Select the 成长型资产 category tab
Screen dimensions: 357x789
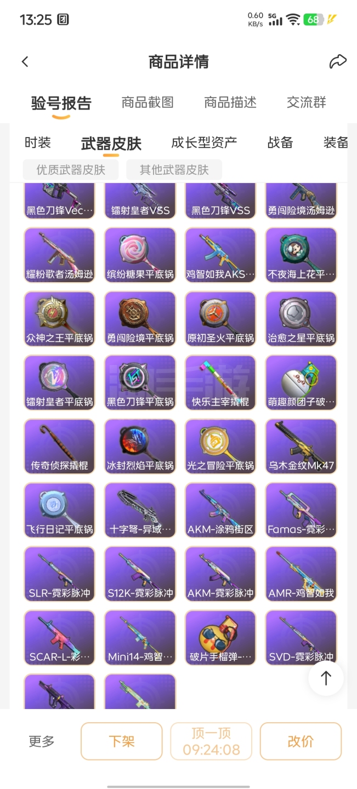[204, 143]
